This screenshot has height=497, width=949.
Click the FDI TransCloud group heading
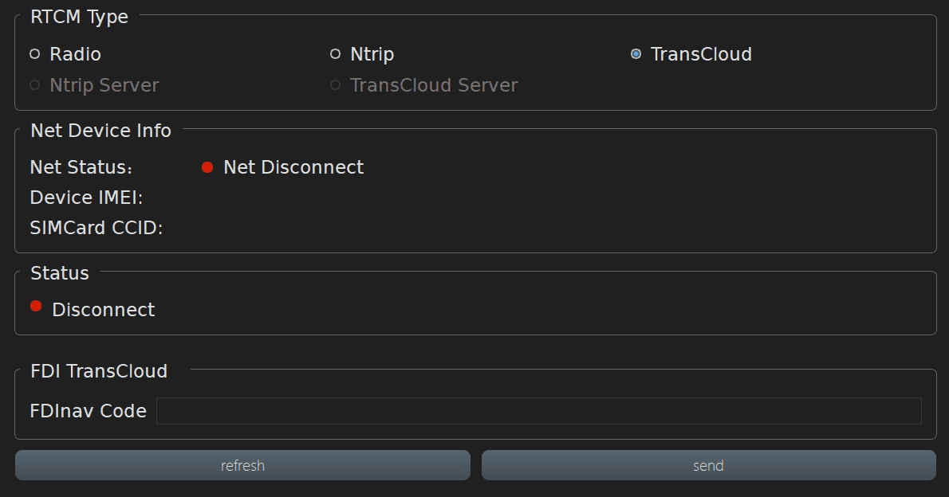(99, 371)
